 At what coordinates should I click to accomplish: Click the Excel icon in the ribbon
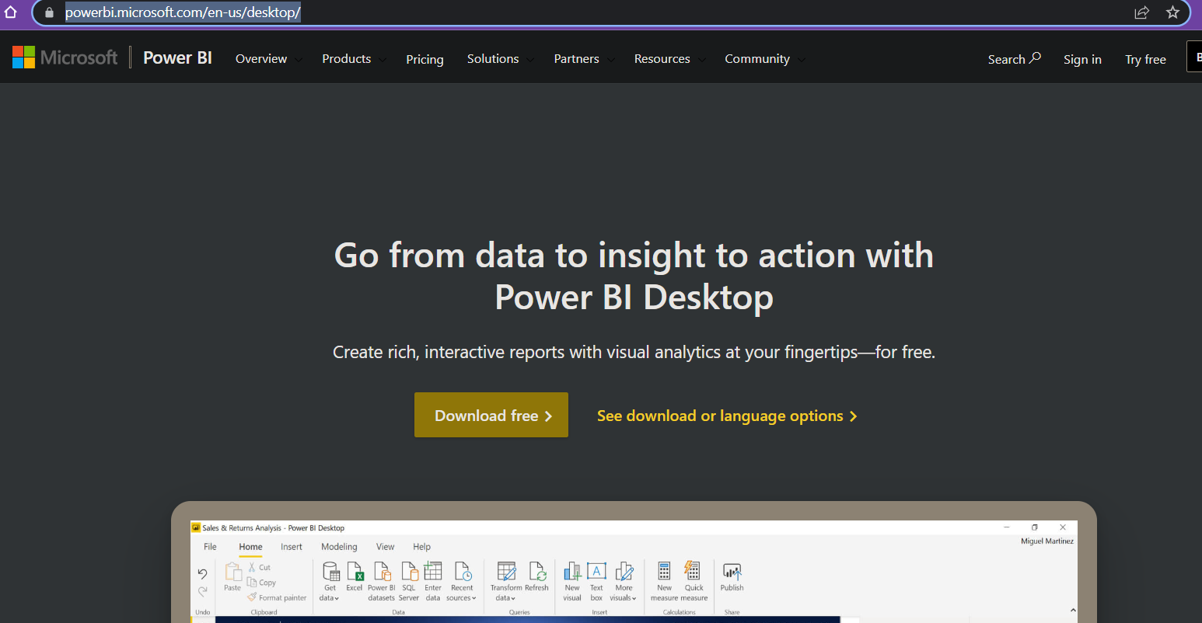tap(355, 573)
